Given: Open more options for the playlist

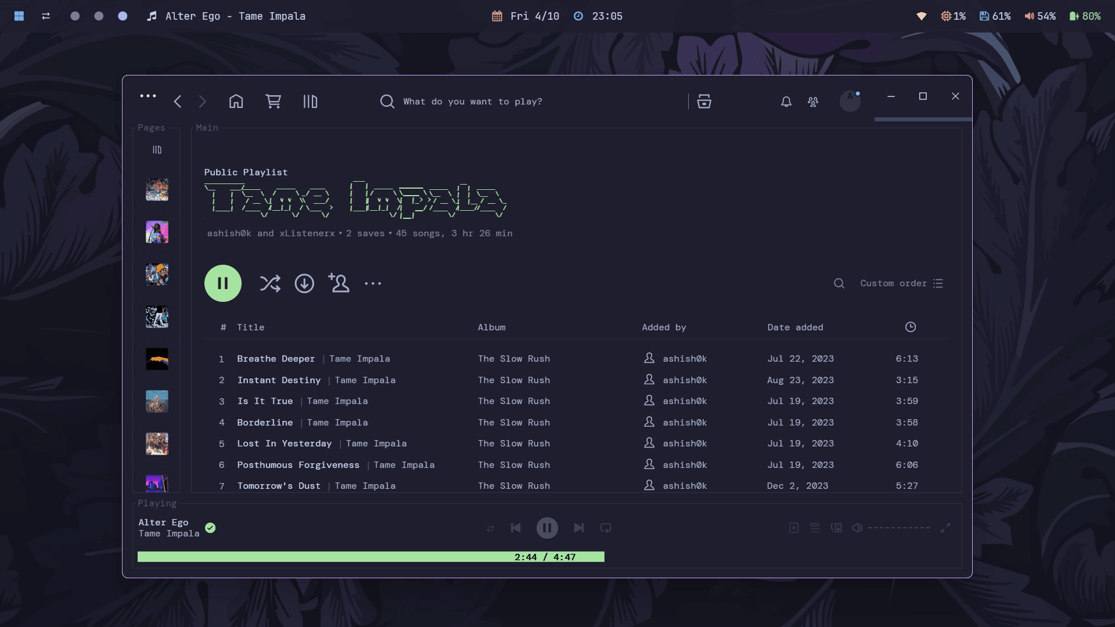Looking at the screenshot, I should [x=373, y=283].
